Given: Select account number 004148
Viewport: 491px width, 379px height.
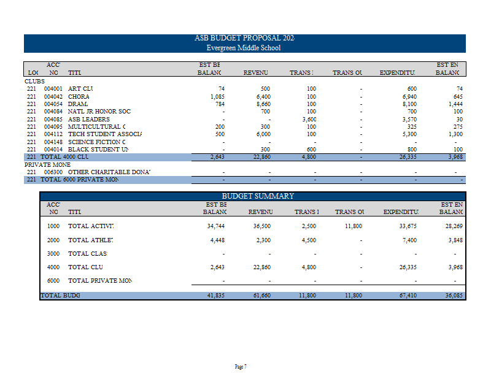Looking at the screenshot, I should (x=53, y=142).
